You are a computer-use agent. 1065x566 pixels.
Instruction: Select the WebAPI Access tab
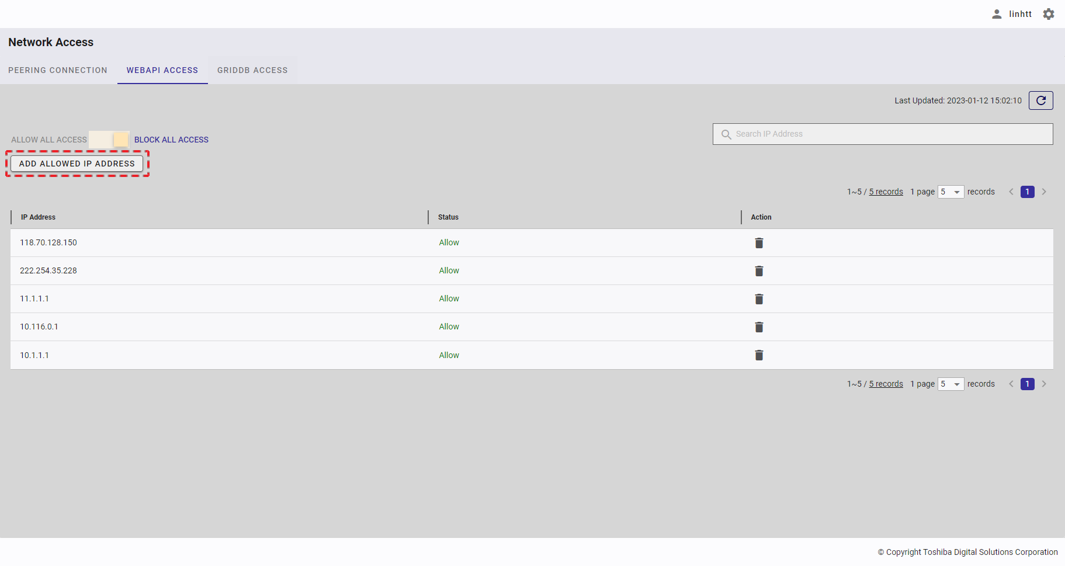pos(162,70)
